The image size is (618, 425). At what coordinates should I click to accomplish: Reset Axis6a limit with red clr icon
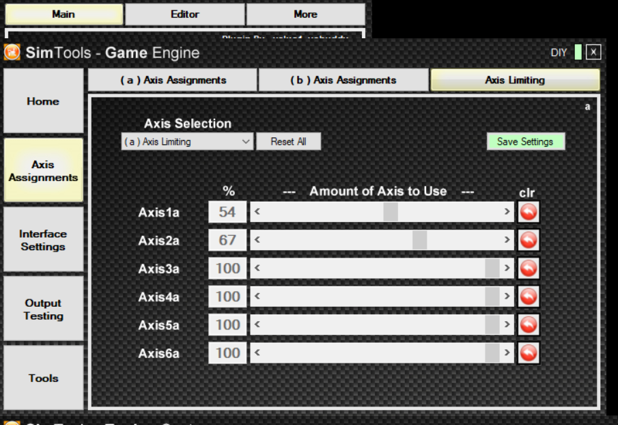(528, 353)
